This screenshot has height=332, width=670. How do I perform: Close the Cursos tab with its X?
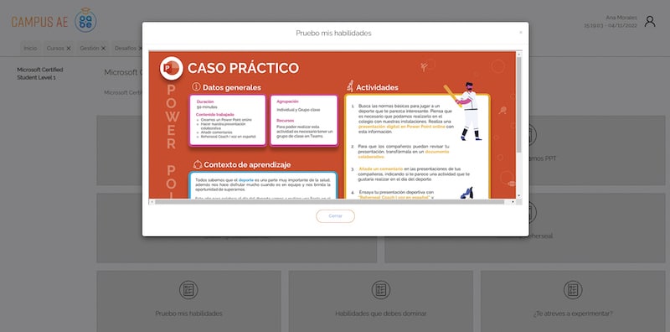(69, 49)
